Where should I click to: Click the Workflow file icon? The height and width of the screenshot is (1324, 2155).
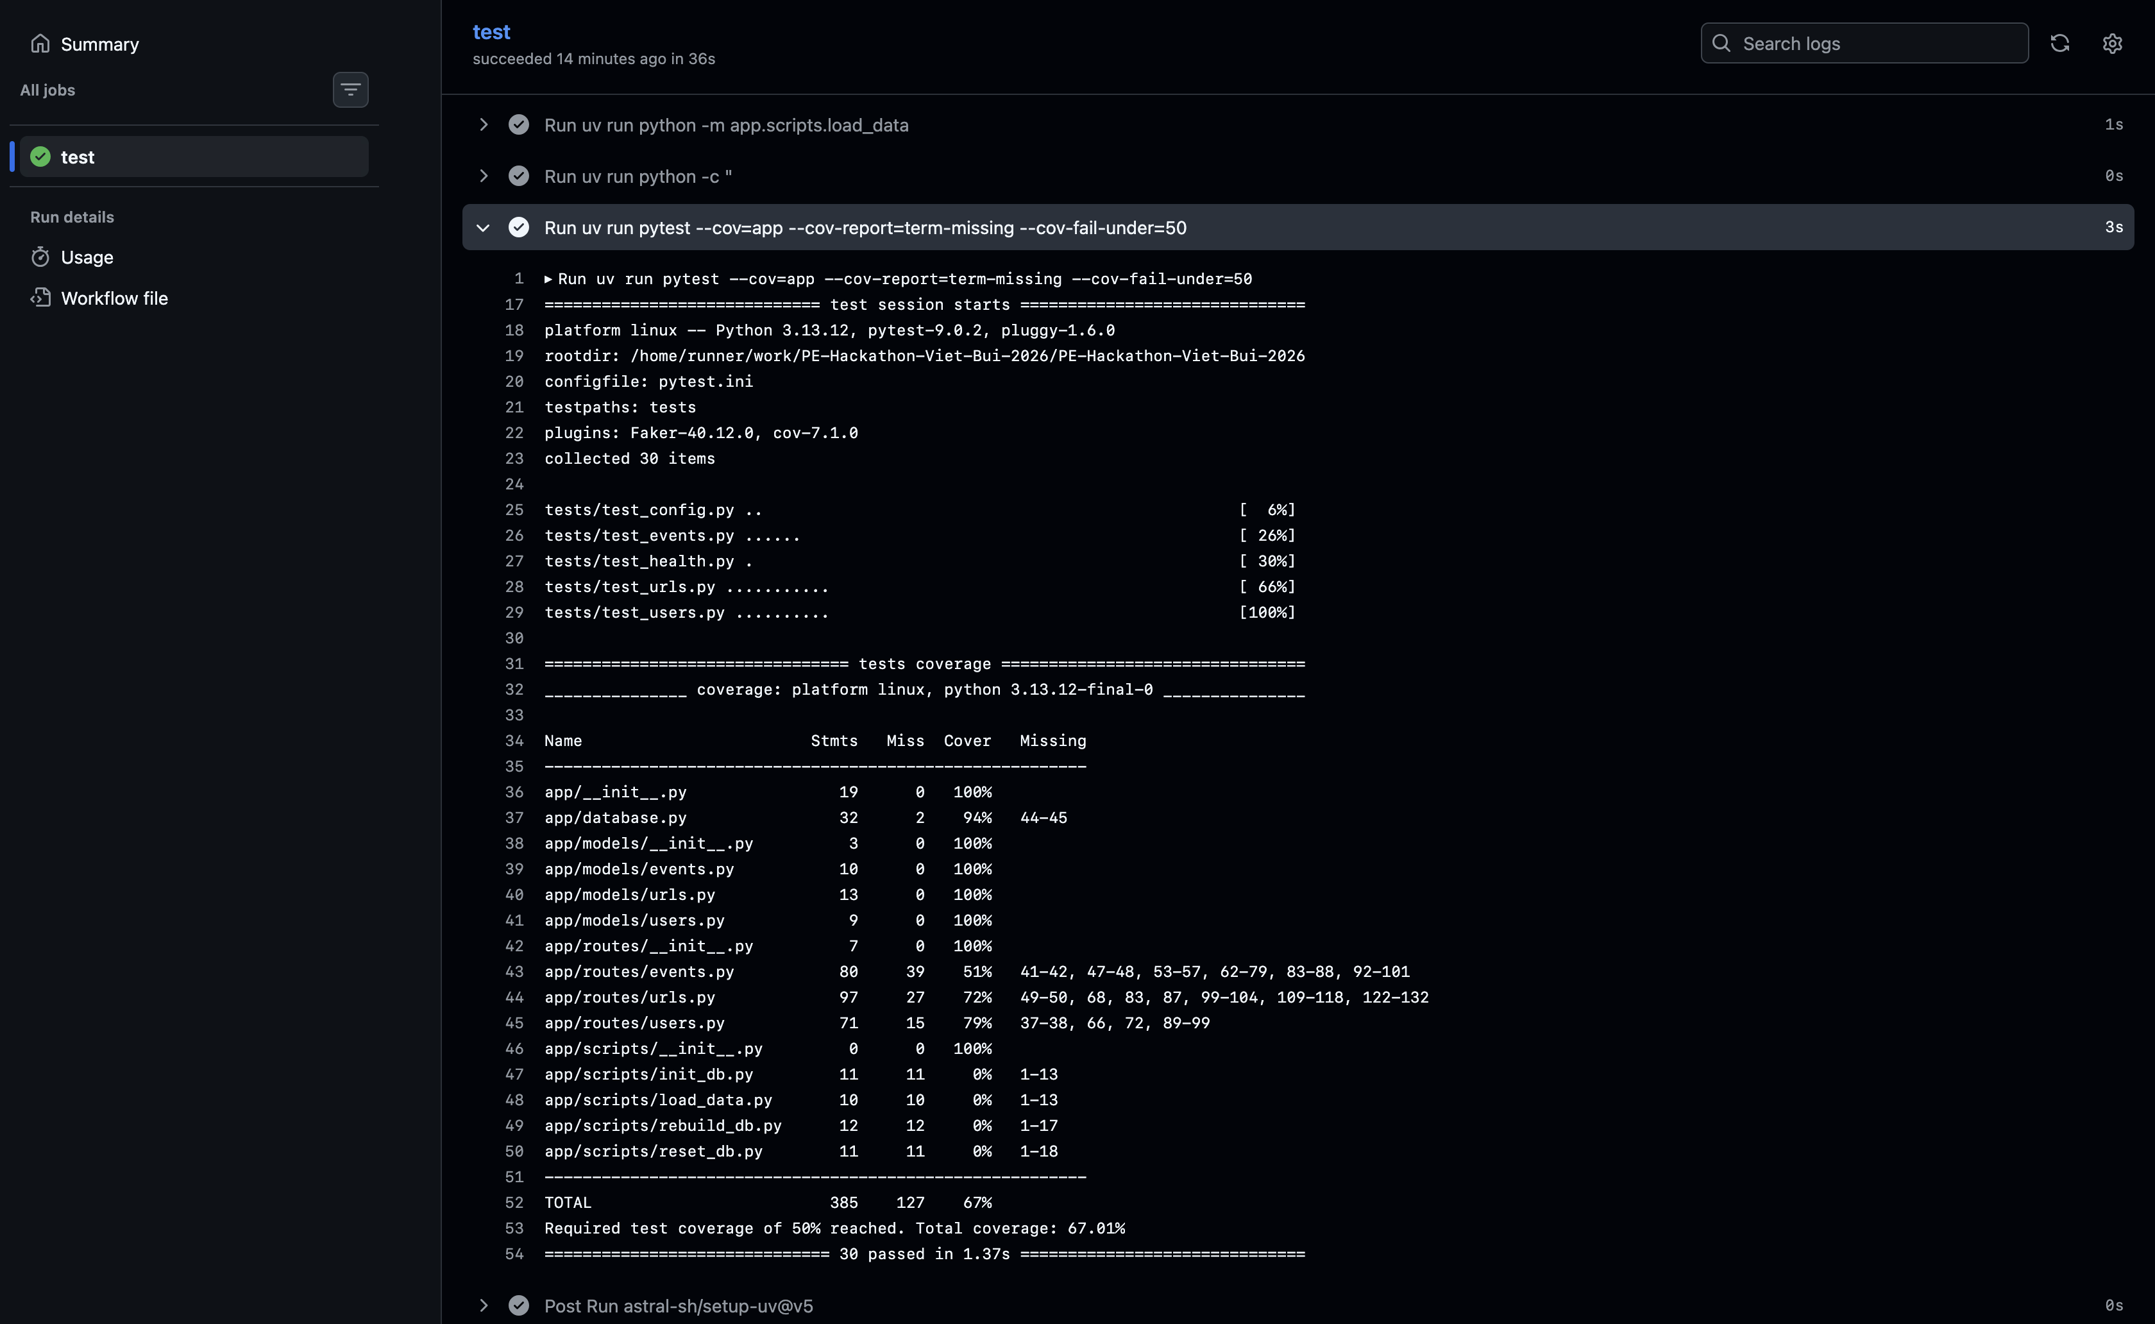[x=40, y=298]
